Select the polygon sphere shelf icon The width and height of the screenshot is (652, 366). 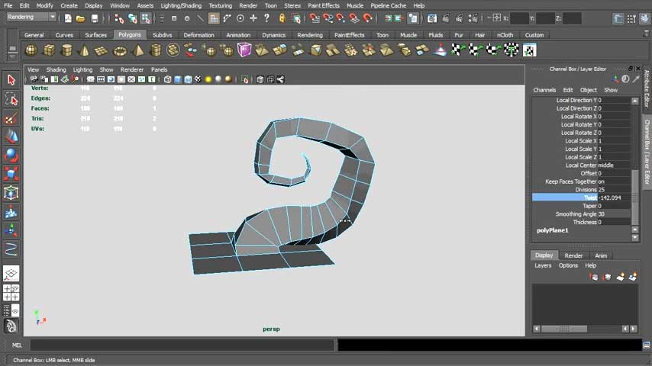[31, 50]
